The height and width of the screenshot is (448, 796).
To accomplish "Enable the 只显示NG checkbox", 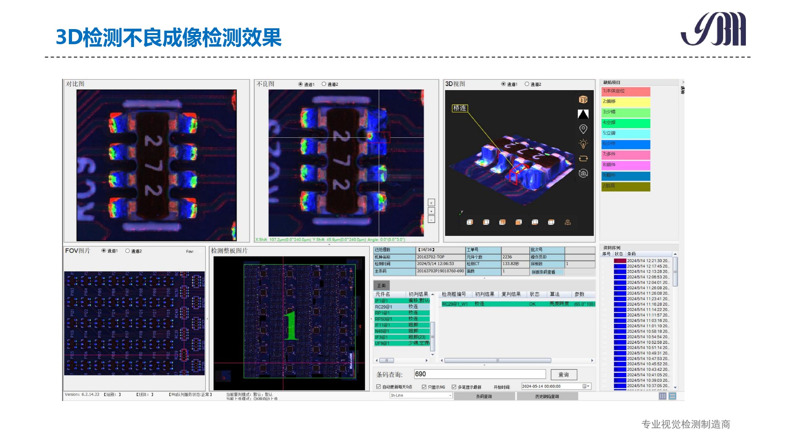I will tap(424, 387).
